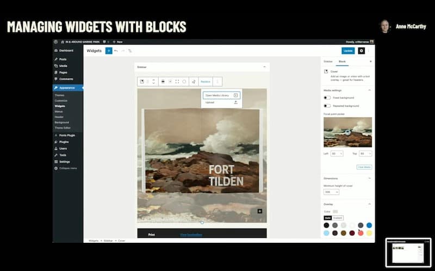Collapse the Sidebar widget area
The height and width of the screenshot is (271, 435).
tap(264, 67)
